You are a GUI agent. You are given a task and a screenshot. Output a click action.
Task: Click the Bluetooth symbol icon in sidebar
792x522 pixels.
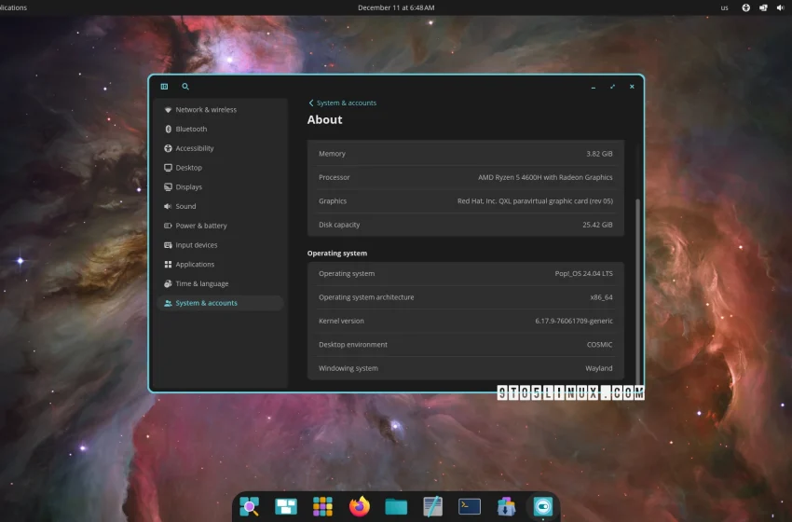168,129
